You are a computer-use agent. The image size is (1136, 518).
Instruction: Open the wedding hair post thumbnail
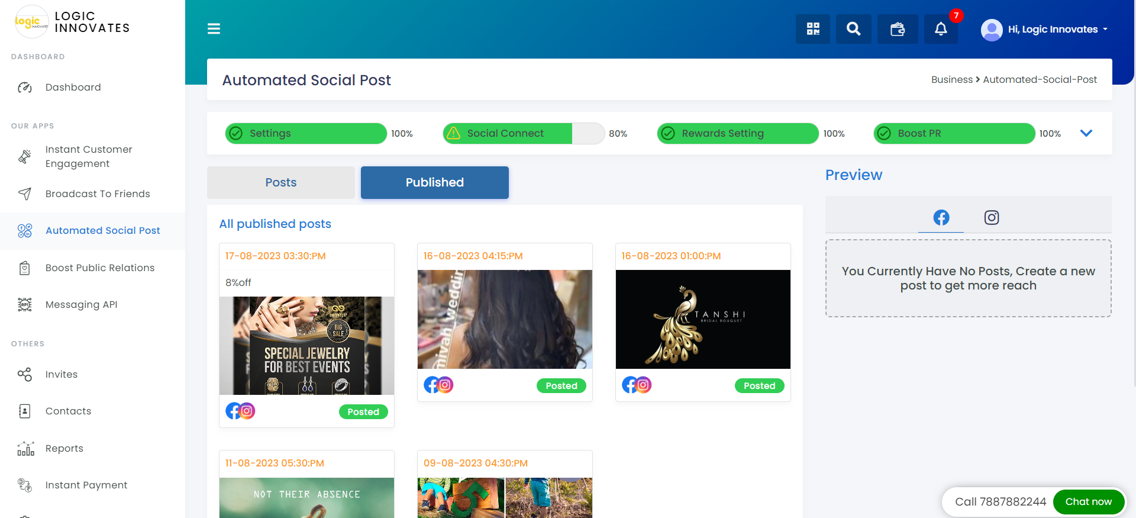click(x=505, y=320)
